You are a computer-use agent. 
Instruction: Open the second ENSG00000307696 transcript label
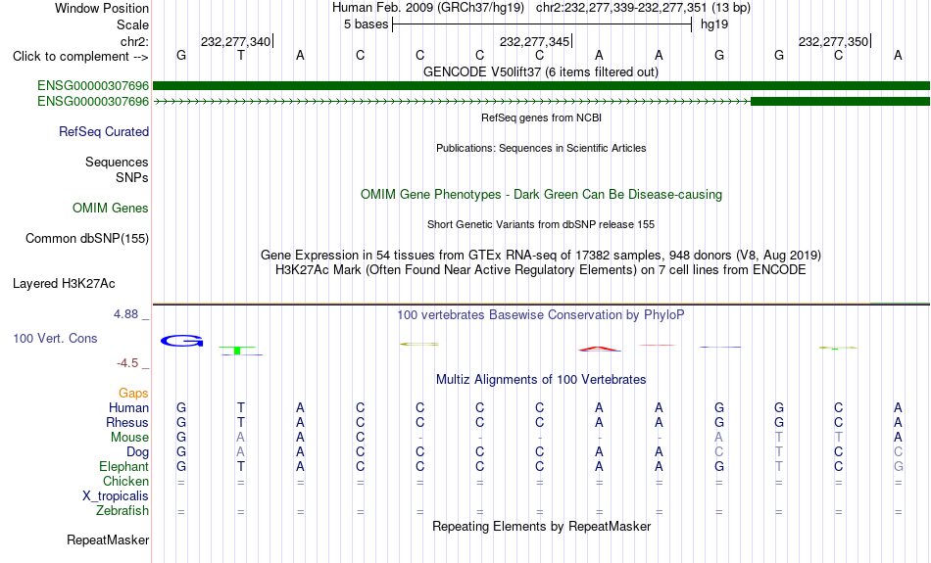93,102
